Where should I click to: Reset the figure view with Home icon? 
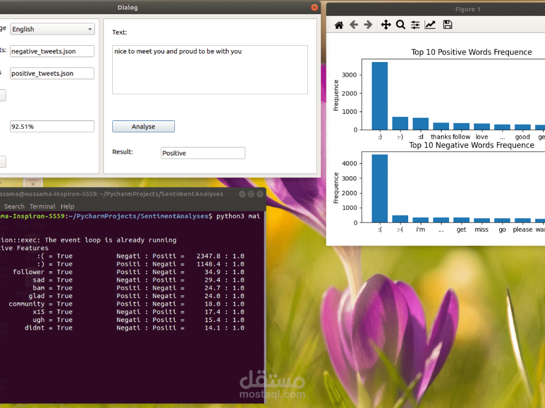click(x=338, y=24)
